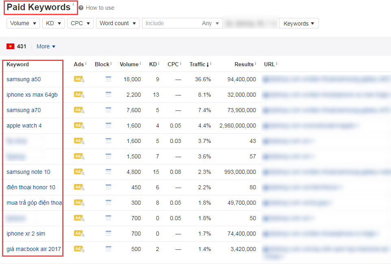
Task: Click the How to use link
Action: point(100,8)
